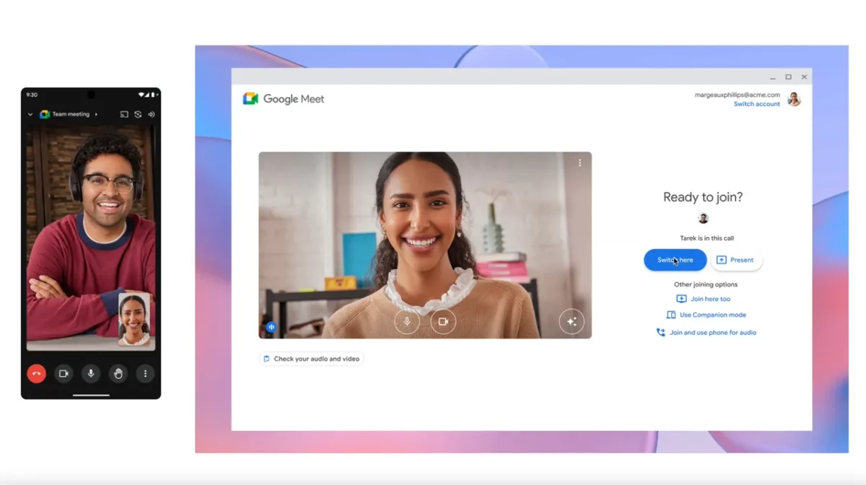Open more options menu on phone call bar
866x485 pixels.
pos(145,373)
